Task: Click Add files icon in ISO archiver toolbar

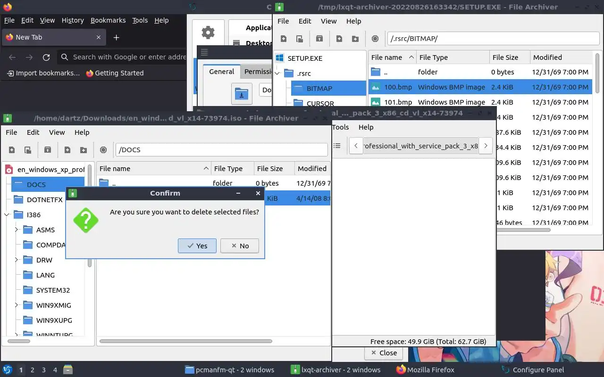Action: pyautogui.click(x=67, y=150)
